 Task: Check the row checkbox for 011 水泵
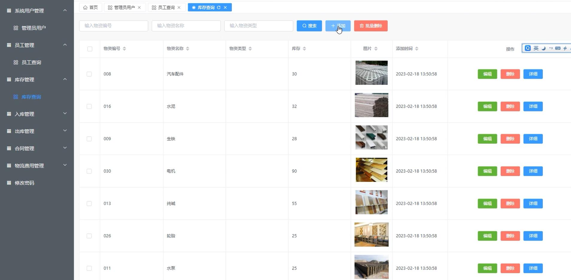pos(89,268)
